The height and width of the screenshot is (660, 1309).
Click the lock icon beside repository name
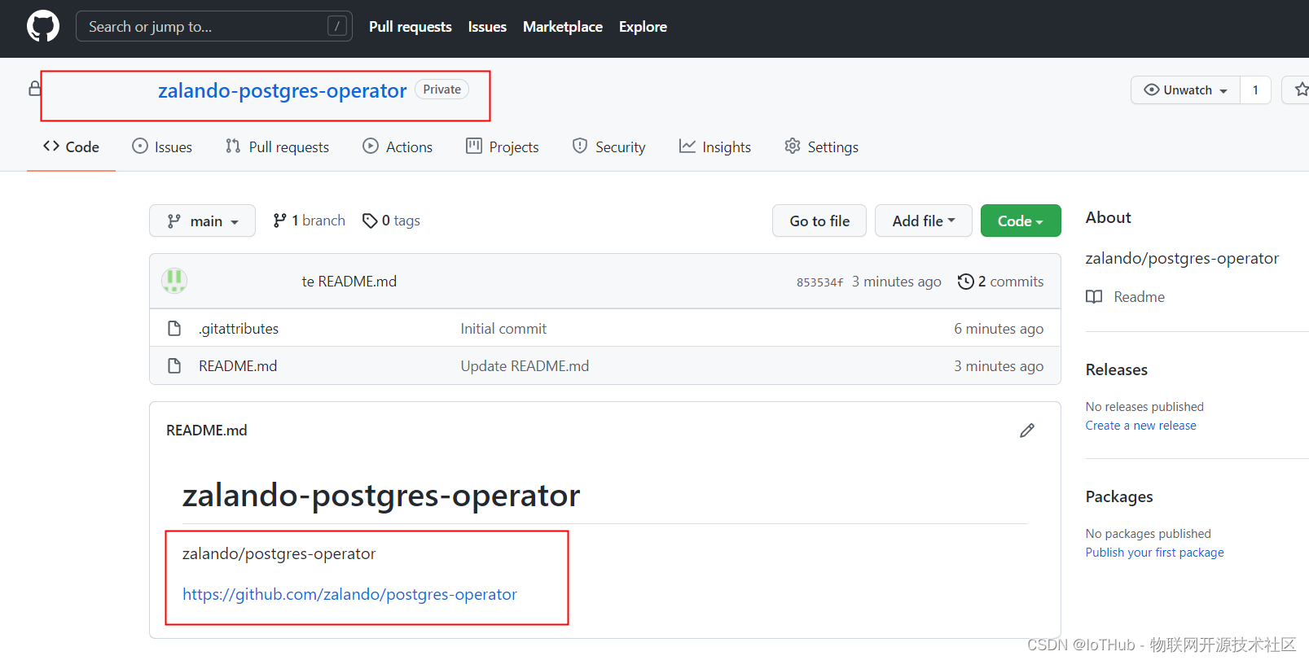click(35, 89)
